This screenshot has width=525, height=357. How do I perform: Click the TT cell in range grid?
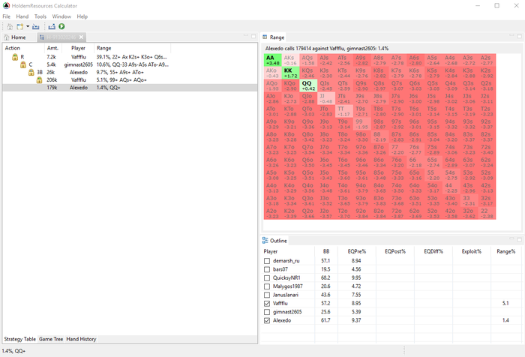click(x=343, y=111)
